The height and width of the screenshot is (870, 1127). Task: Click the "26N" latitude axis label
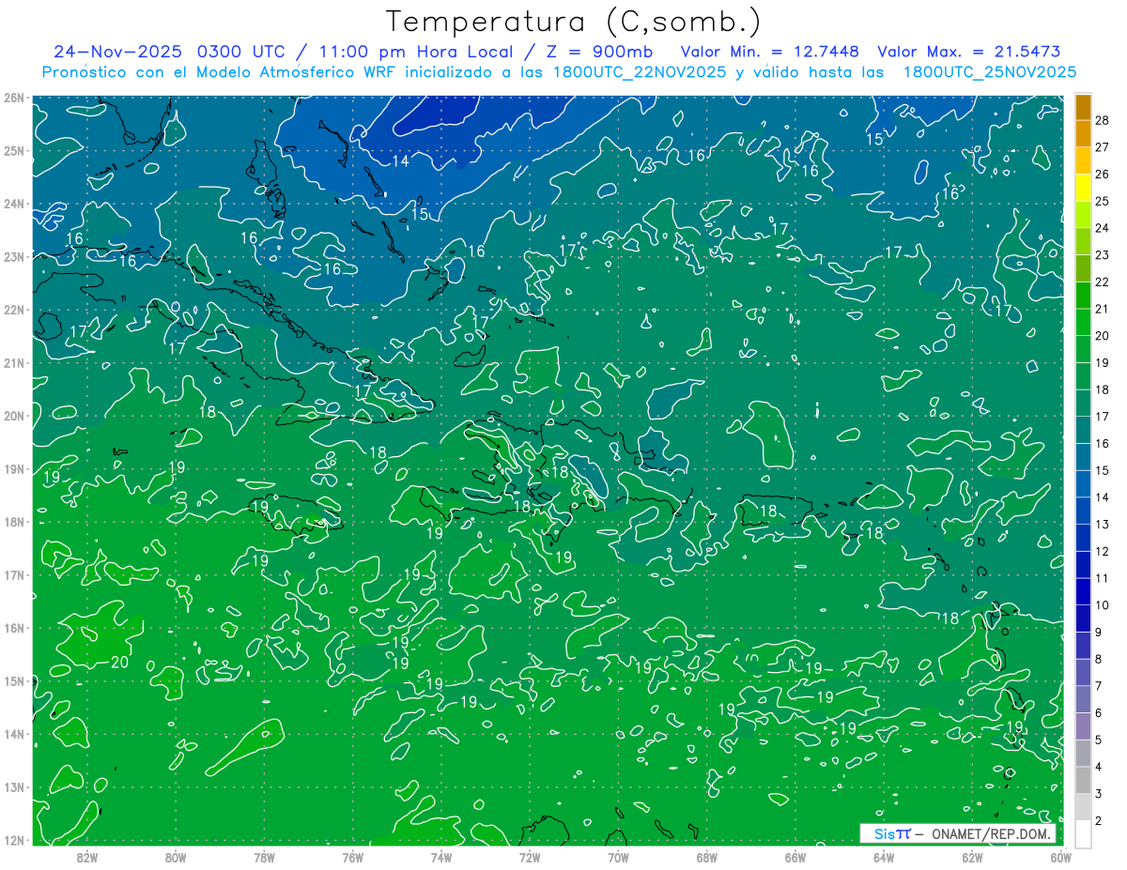coord(13,98)
